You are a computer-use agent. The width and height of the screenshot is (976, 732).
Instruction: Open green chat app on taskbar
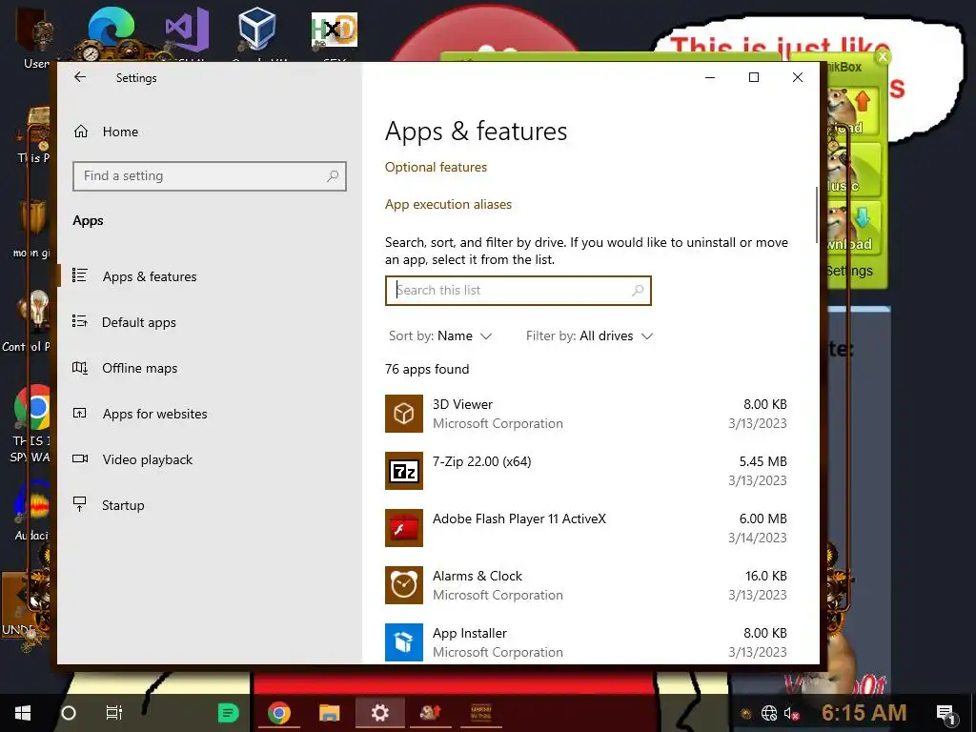coord(229,713)
